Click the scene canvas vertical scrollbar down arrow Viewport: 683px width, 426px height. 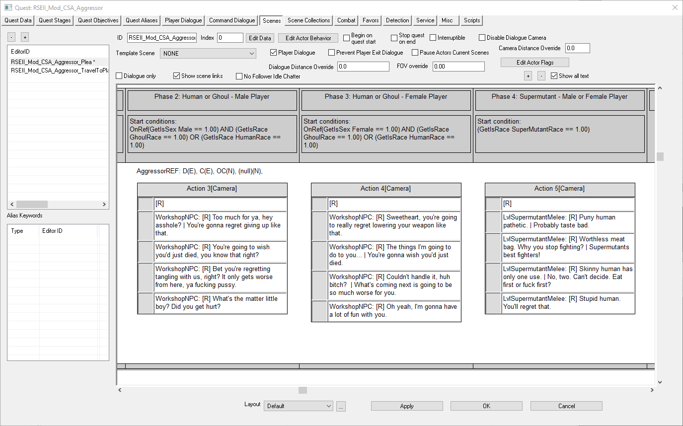[x=660, y=382]
